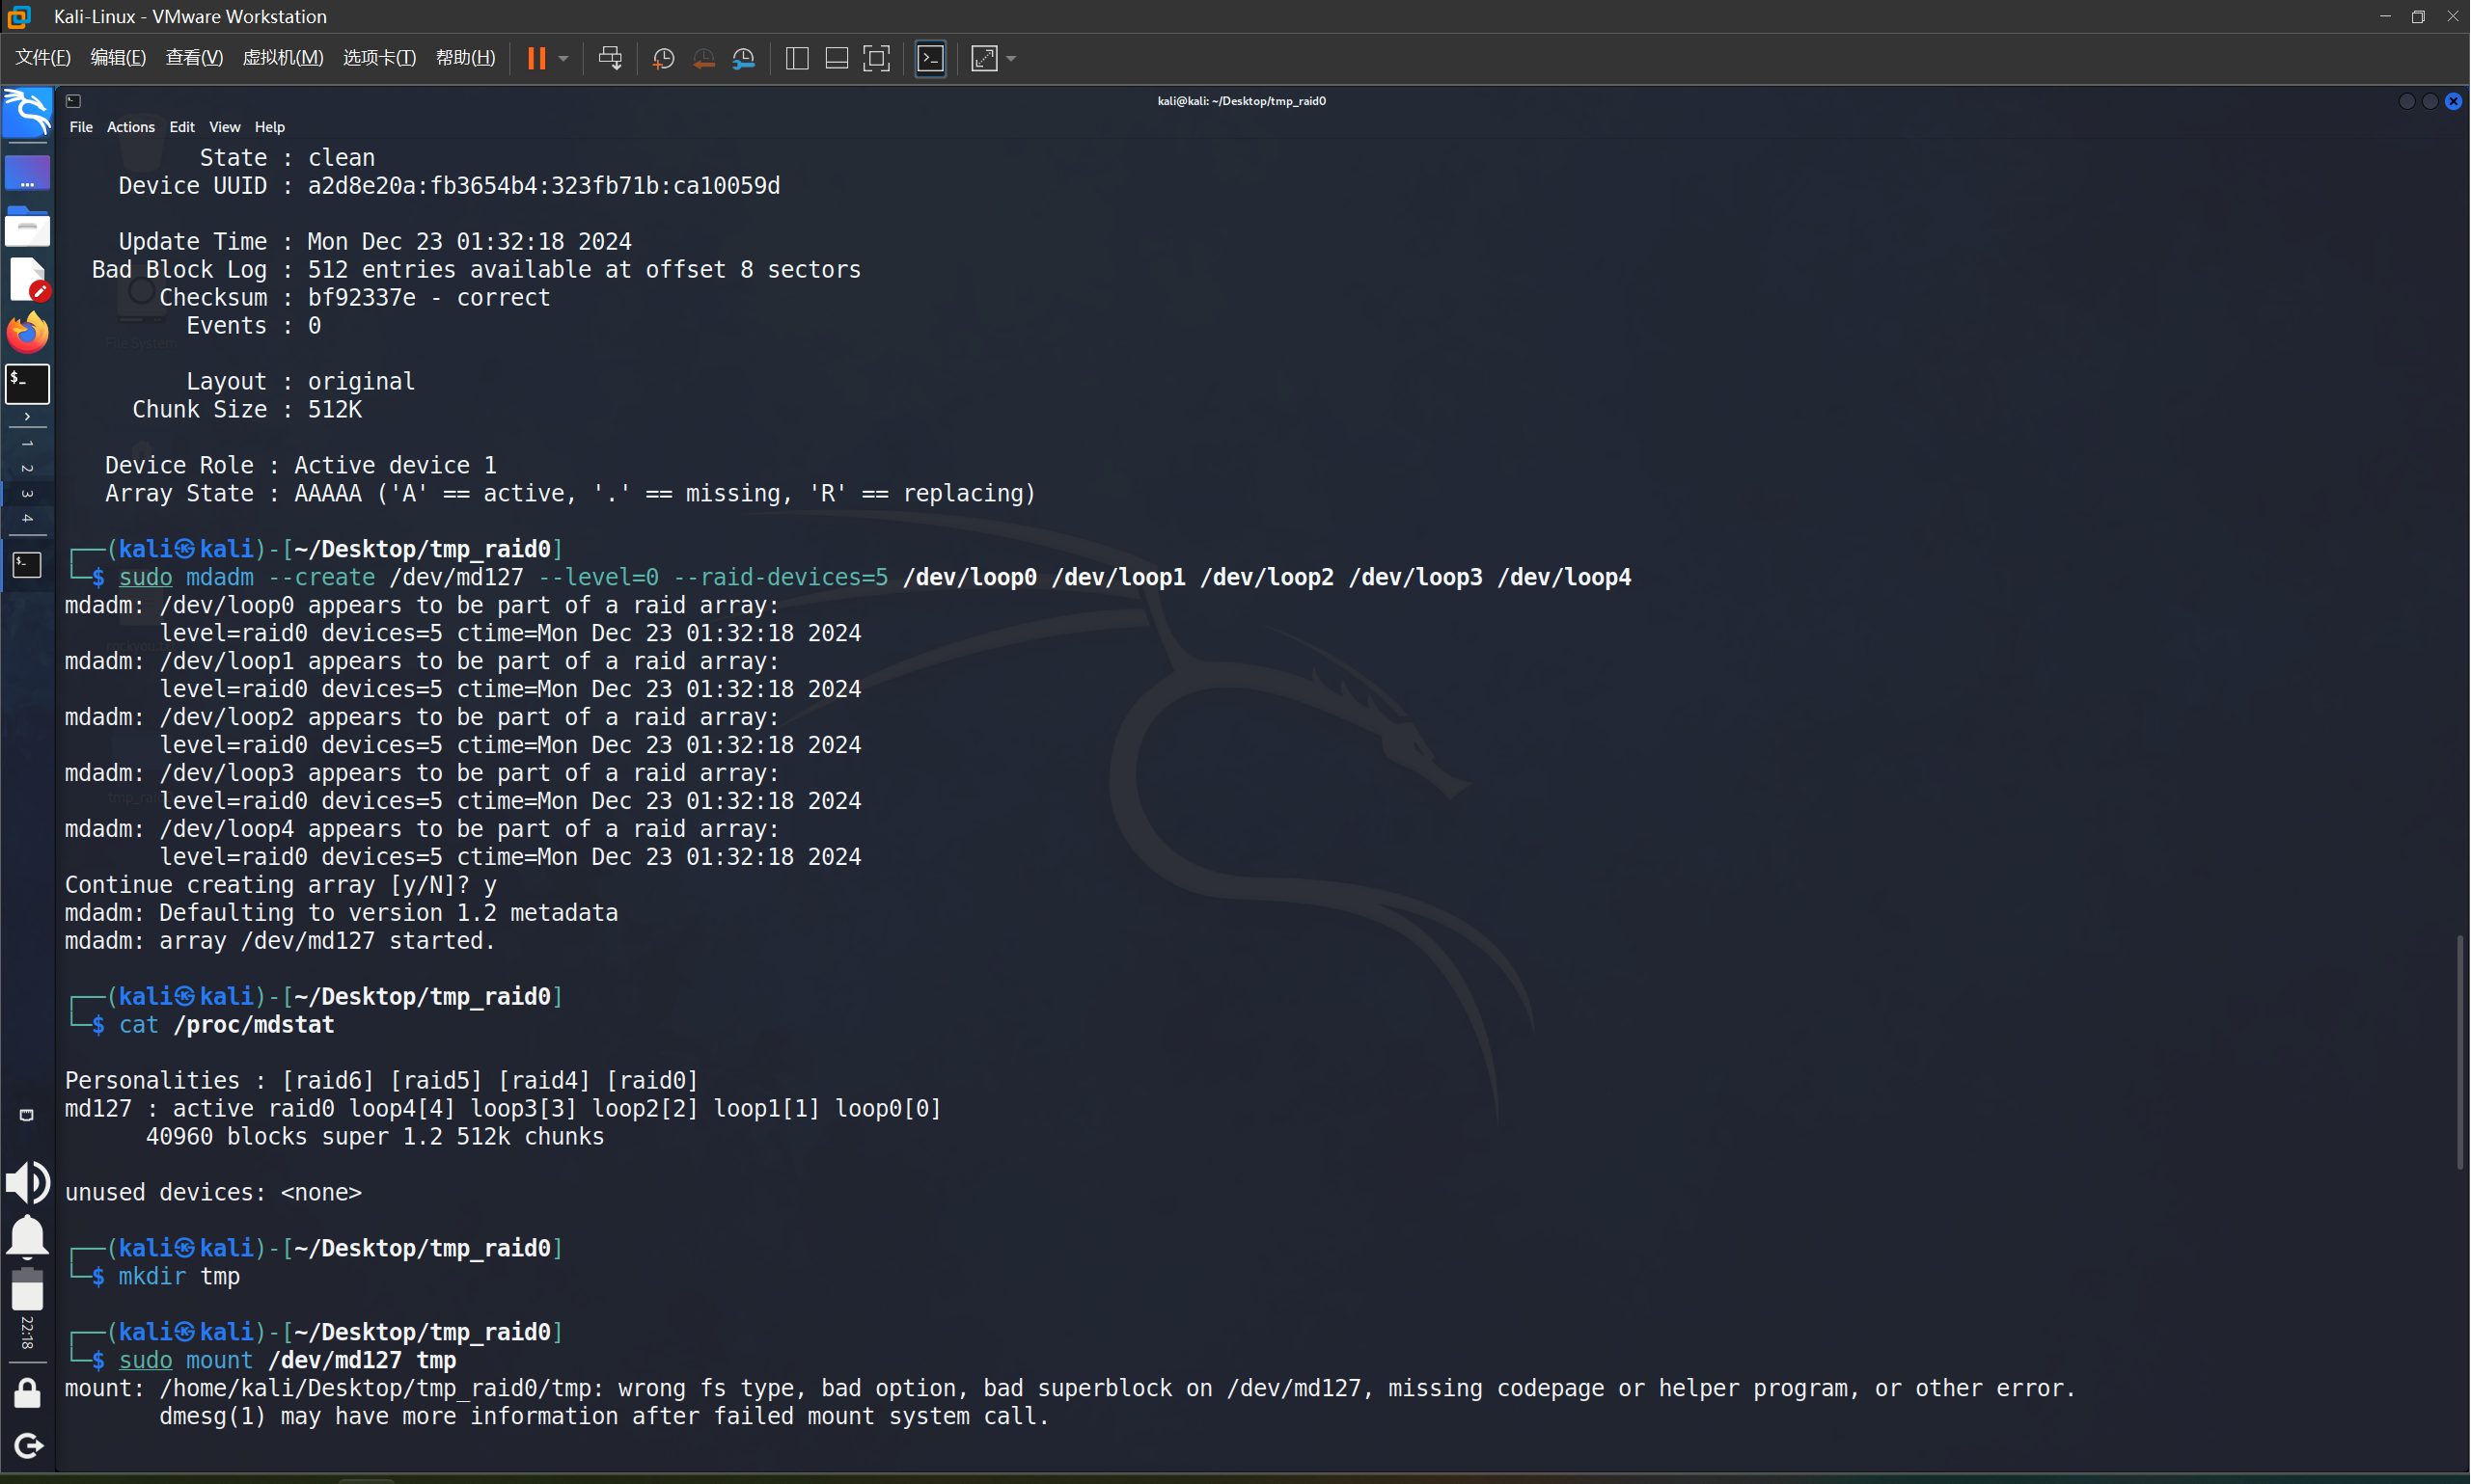2471x1484 pixels.
Task: Click the battery power icon in the Kali panel
Action: coord(27,1289)
